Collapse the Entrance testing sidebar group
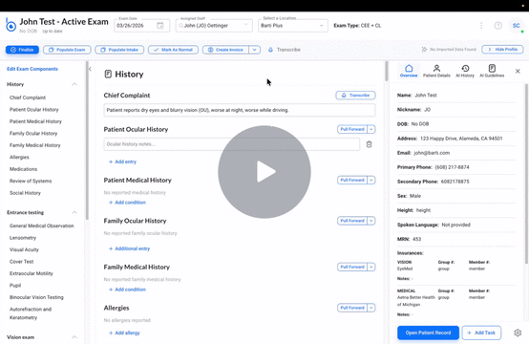This screenshot has height=344, width=529. coord(74,212)
